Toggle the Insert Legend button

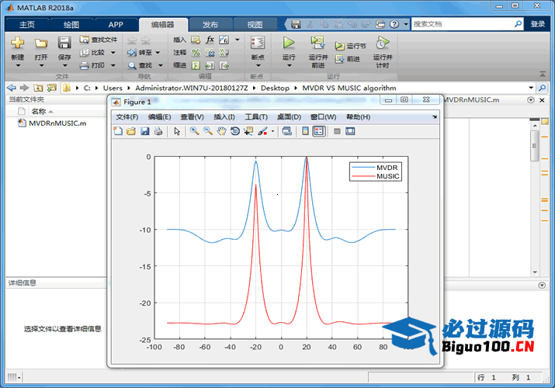coord(318,131)
